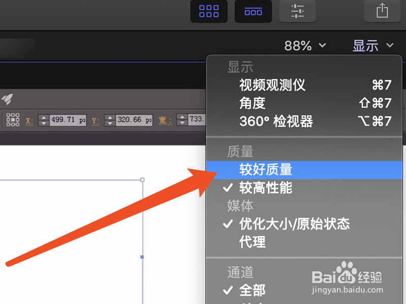This screenshot has width=406, height=304.
Task: Open the adjustments sliders panel
Action: pos(297,11)
